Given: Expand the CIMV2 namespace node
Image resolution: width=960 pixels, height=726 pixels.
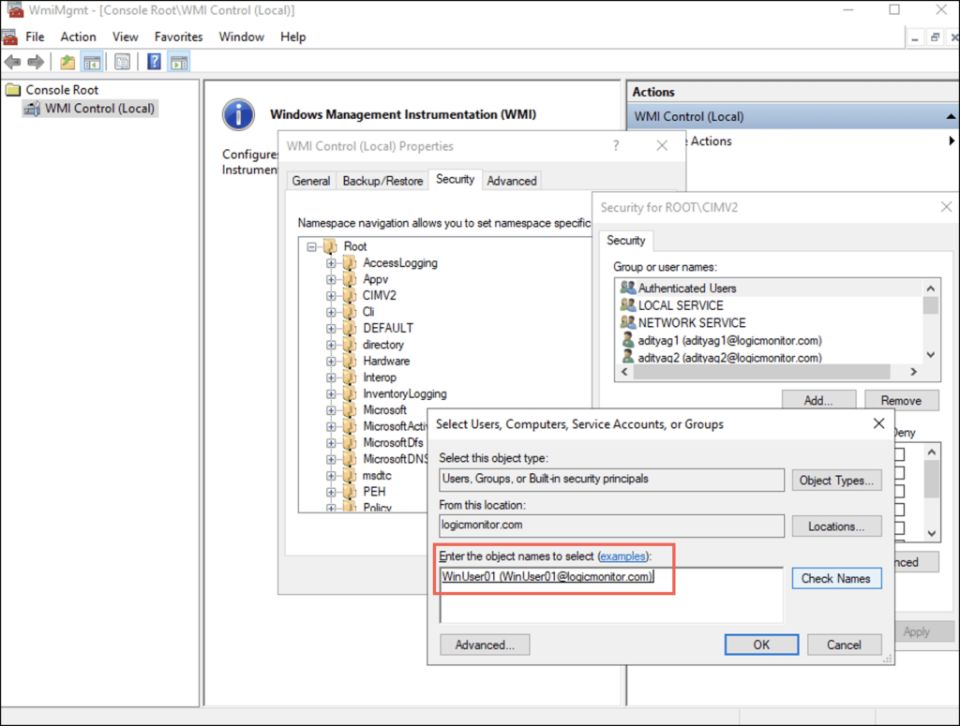Looking at the screenshot, I should tap(329, 295).
